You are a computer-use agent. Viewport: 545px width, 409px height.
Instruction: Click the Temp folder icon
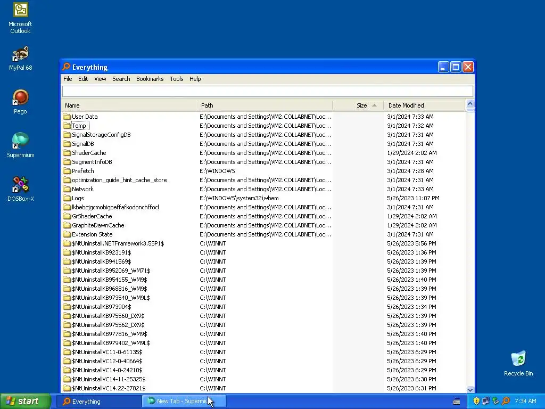point(67,126)
